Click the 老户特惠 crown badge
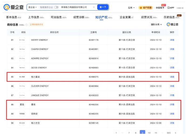The image size is (188, 137). coord(145,8)
